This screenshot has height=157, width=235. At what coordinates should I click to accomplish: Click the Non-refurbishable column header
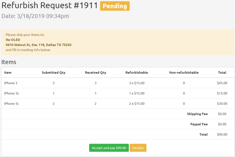pyautogui.click(x=184, y=72)
